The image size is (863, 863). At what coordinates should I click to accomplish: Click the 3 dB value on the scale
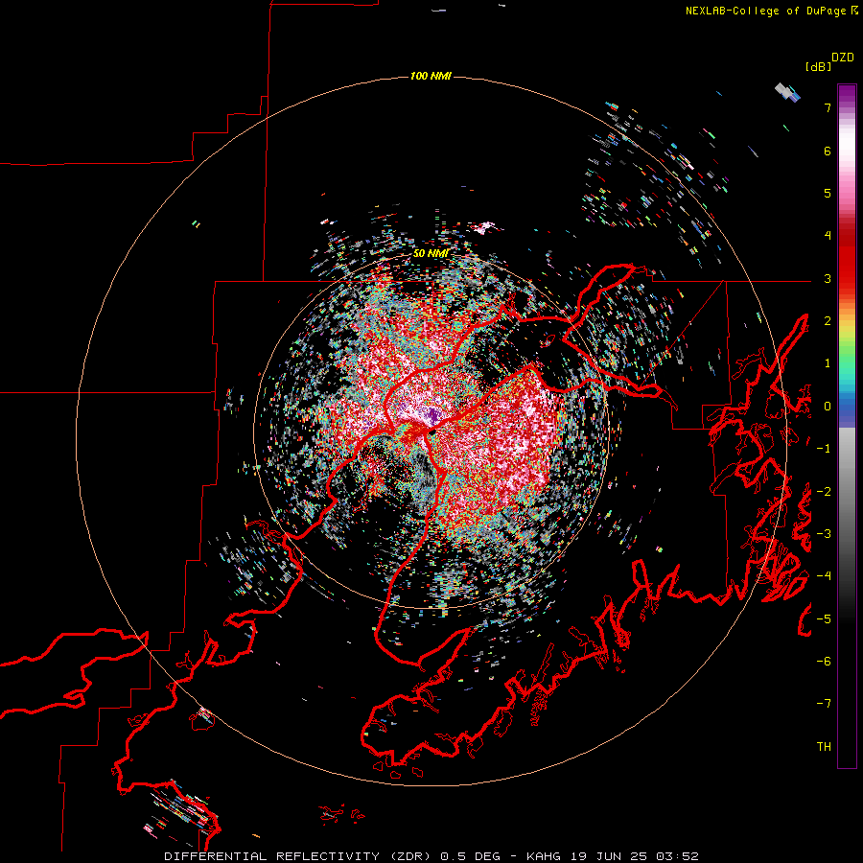click(x=828, y=278)
